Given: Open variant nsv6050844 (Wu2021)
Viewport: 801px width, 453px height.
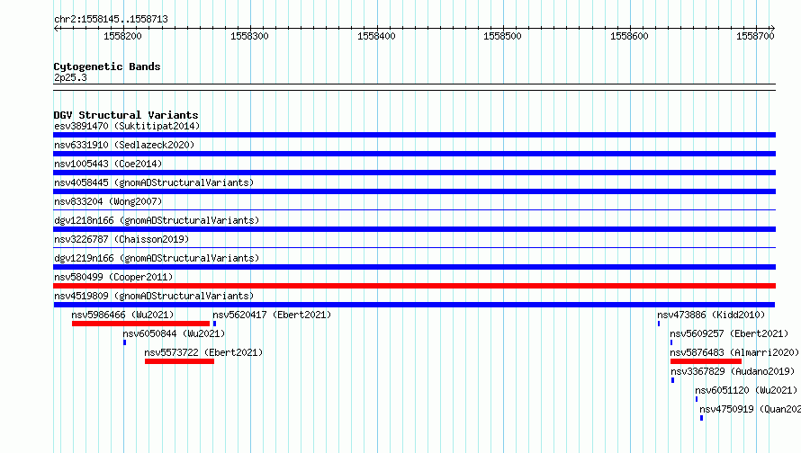Looking at the screenshot, I should (x=174, y=333).
